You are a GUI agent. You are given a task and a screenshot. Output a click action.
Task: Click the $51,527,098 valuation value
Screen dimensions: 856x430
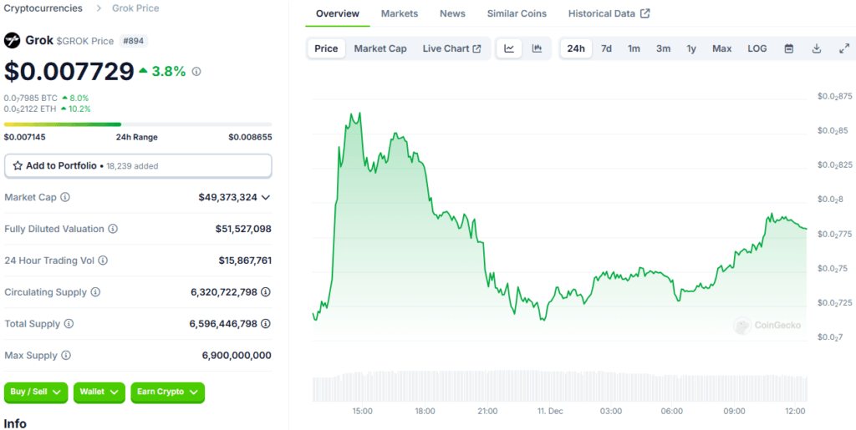tap(243, 229)
